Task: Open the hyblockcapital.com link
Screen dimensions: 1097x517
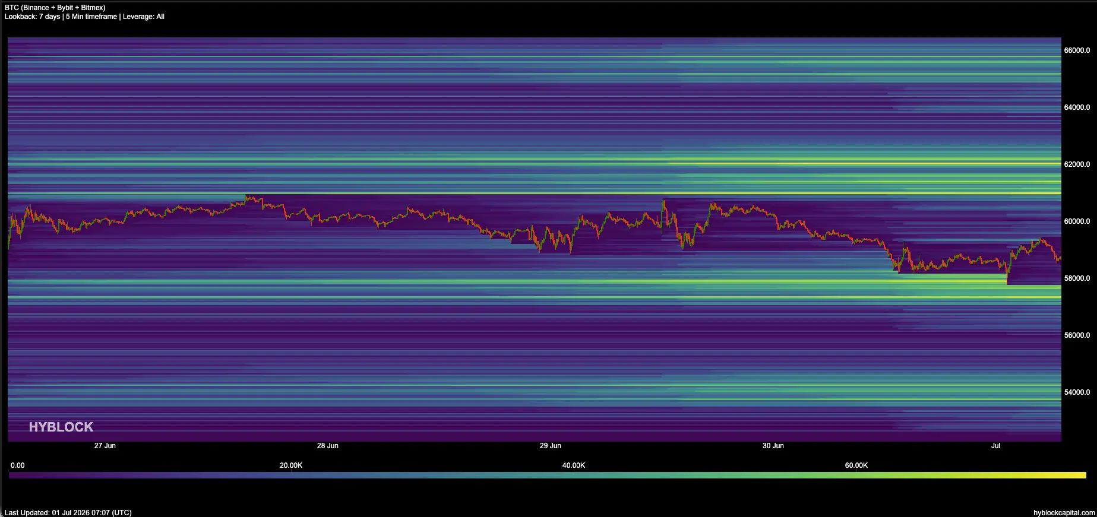Action: [x=1064, y=513]
